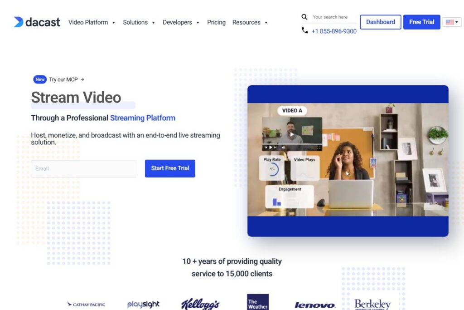Open the Developers dropdown menu
Viewport: 464px width, 310px height.
click(x=181, y=22)
